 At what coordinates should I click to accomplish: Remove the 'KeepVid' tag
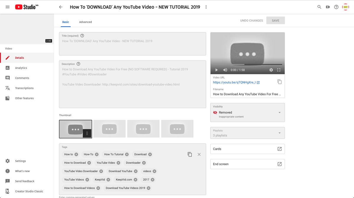108,179
